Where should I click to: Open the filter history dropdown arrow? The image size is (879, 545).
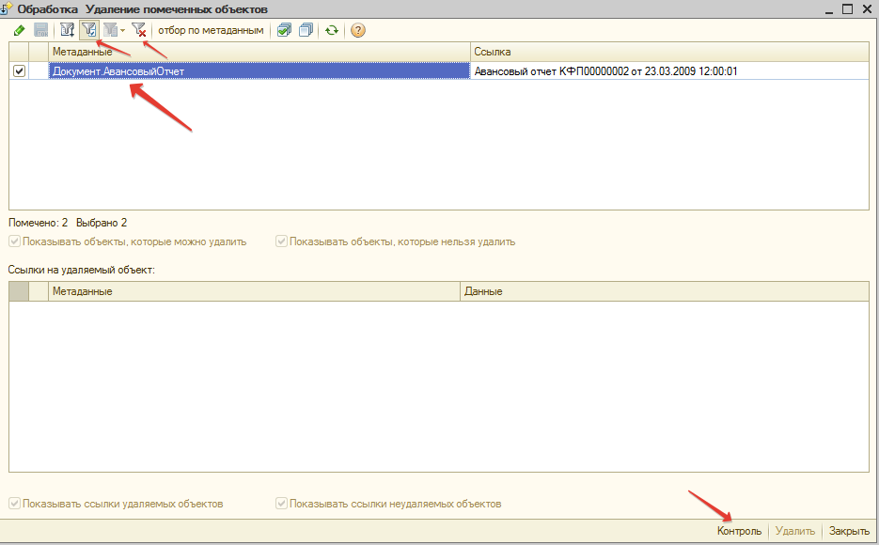click(x=122, y=31)
